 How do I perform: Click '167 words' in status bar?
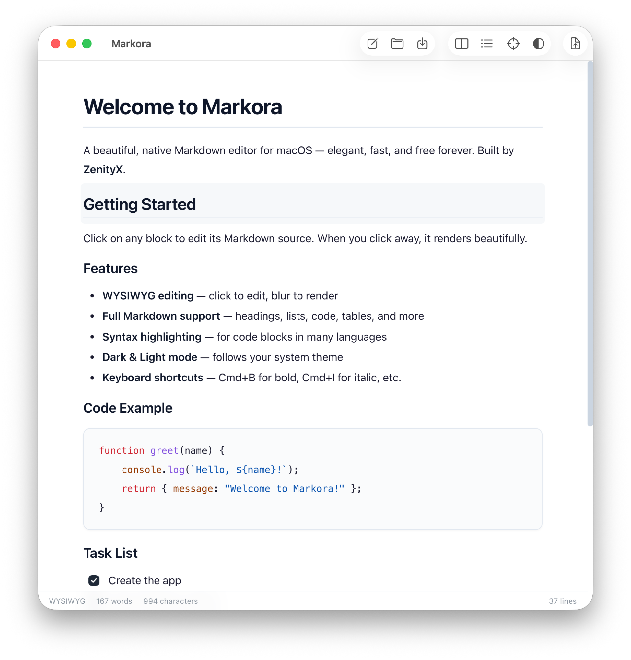(x=114, y=601)
